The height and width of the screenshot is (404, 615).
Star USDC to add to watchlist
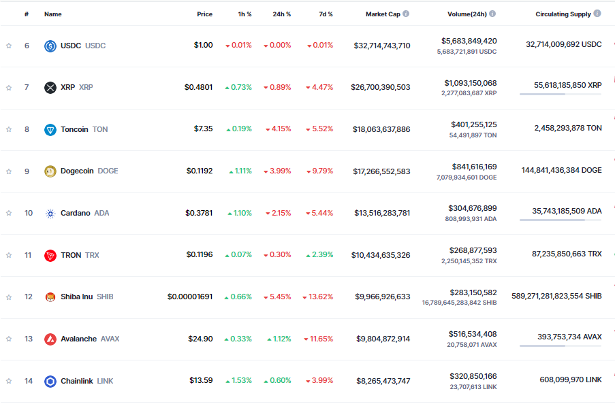pyautogui.click(x=9, y=46)
